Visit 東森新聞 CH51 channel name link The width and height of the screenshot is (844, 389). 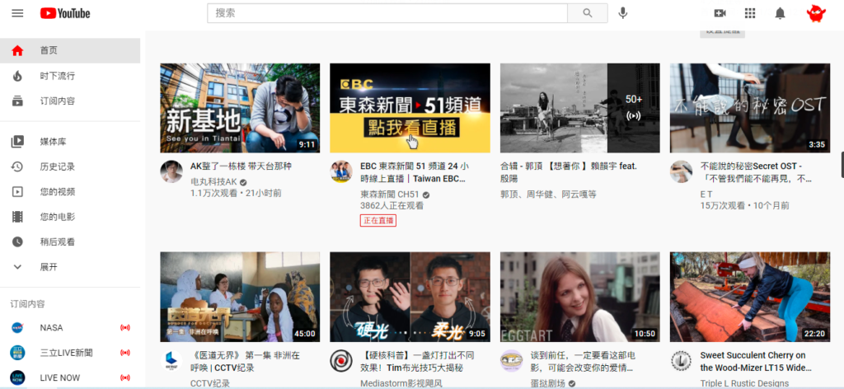tap(390, 194)
